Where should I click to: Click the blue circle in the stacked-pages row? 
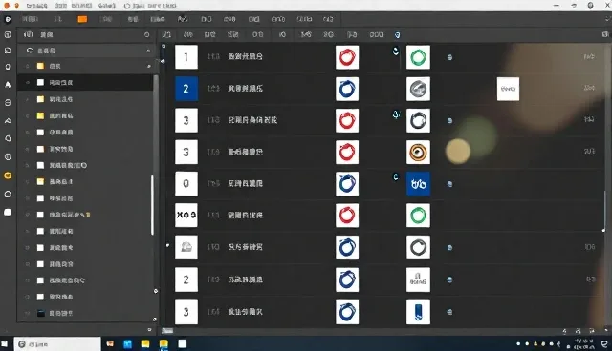click(347, 247)
